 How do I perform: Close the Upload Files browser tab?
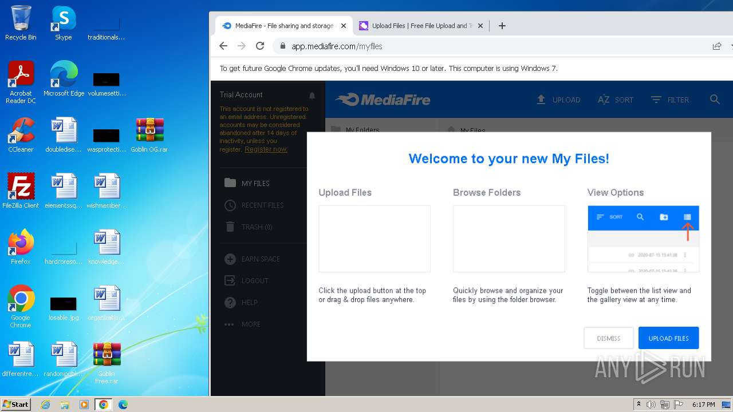click(x=480, y=26)
